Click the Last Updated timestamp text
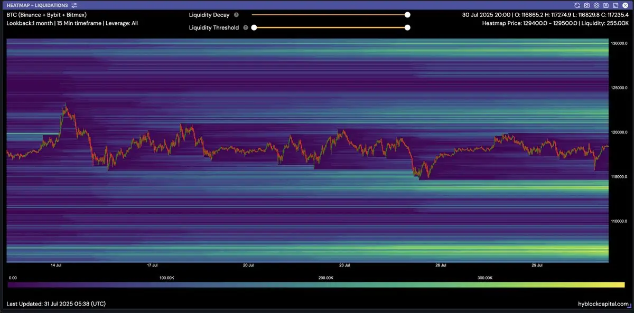Screen dimensions: 634x313 tap(56, 304)
